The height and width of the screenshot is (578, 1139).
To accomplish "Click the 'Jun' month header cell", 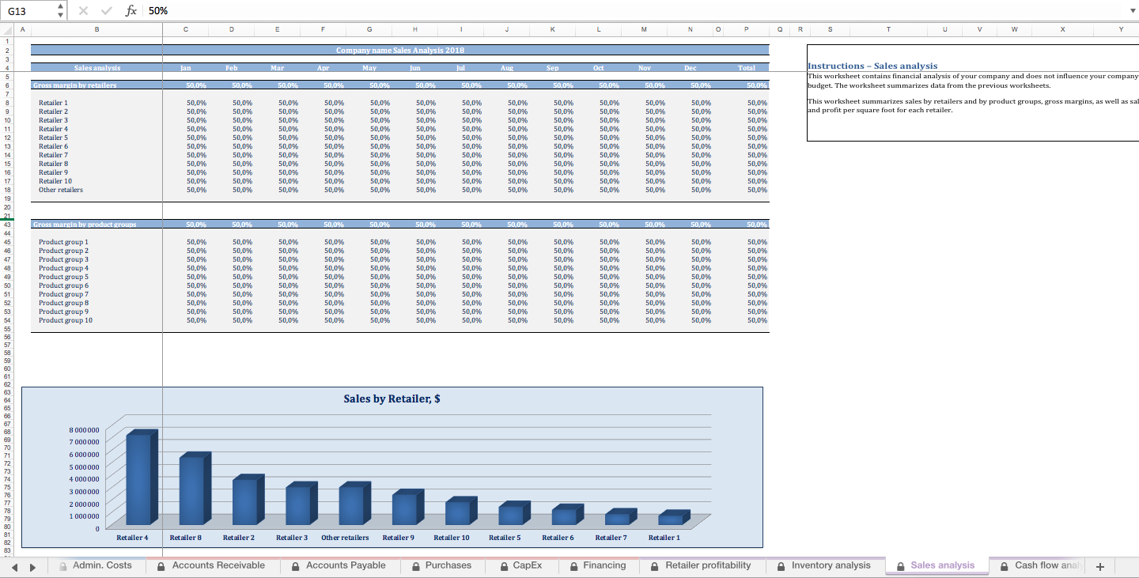I will [x=415, y=68].
